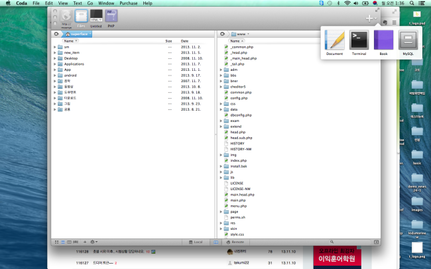Open the gear action menu
The image size is (431, 269).
click(94, 242)
